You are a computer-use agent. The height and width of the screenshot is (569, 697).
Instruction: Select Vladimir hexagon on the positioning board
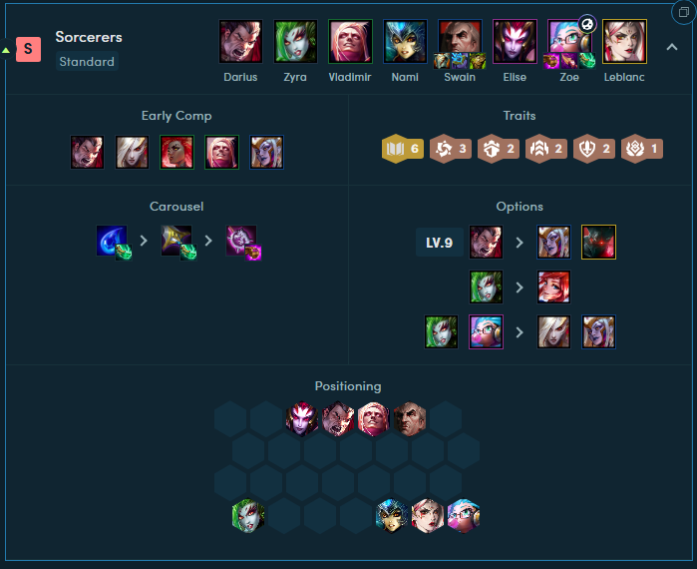(x=373, y=419)
